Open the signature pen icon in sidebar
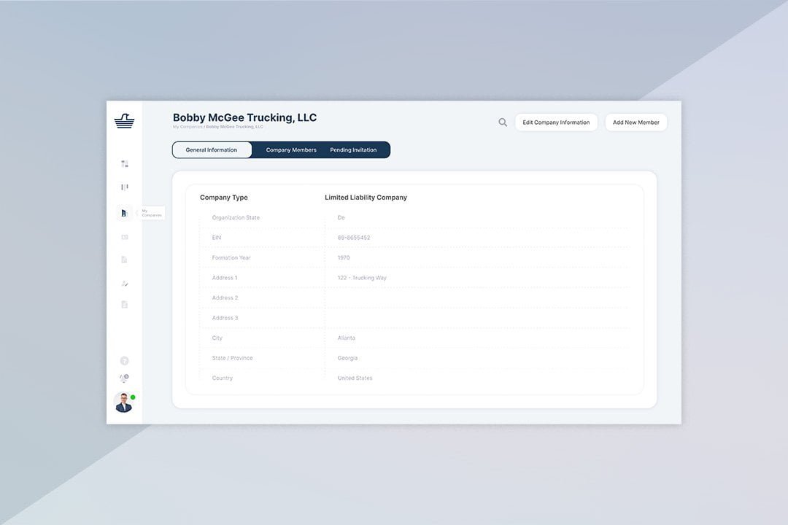Viewport: 788px width, 525px height. click(x=124, y=283)
